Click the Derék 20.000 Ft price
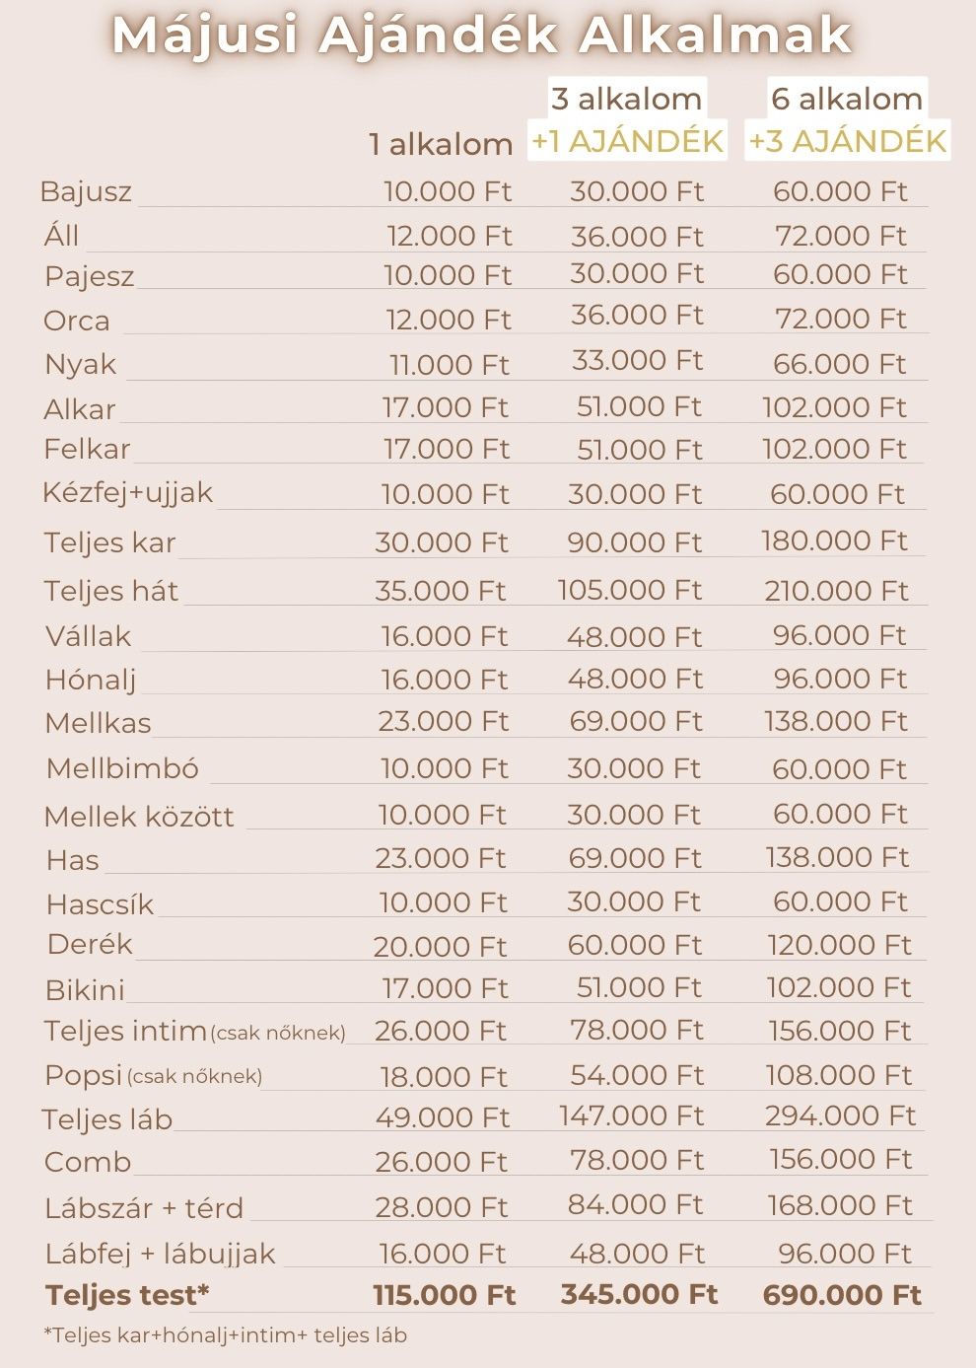Screen dimensions: 976x1368 click(x=440, y=947)
